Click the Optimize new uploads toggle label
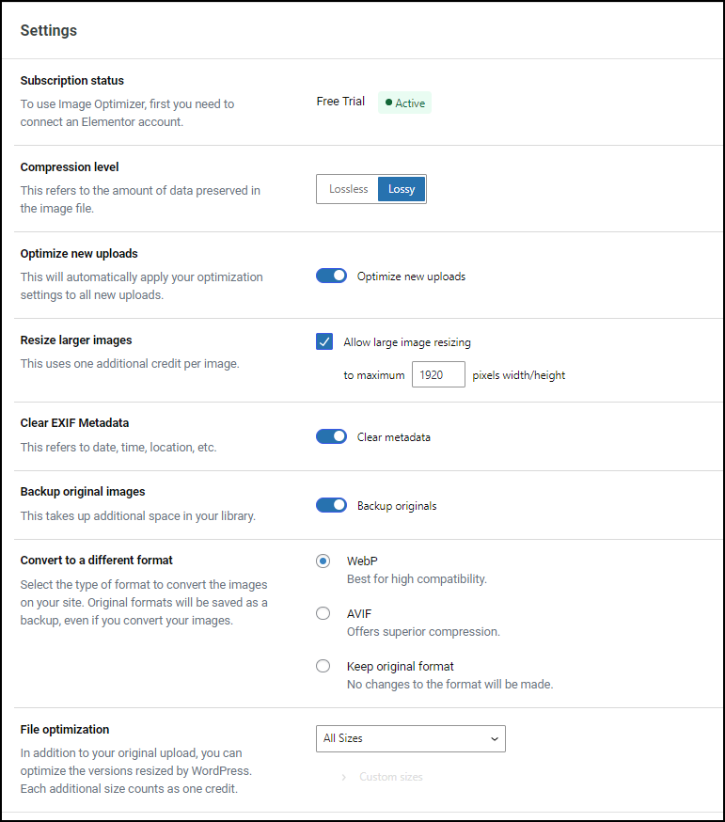This screenshot has width=725, height=822. [412, 277]
